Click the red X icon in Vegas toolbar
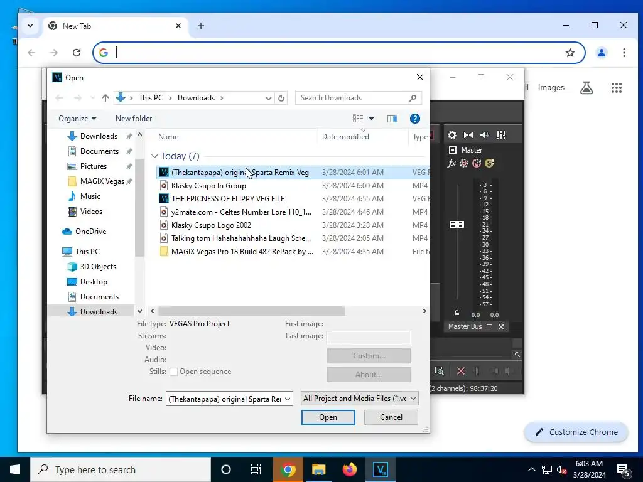 (460, 371)
